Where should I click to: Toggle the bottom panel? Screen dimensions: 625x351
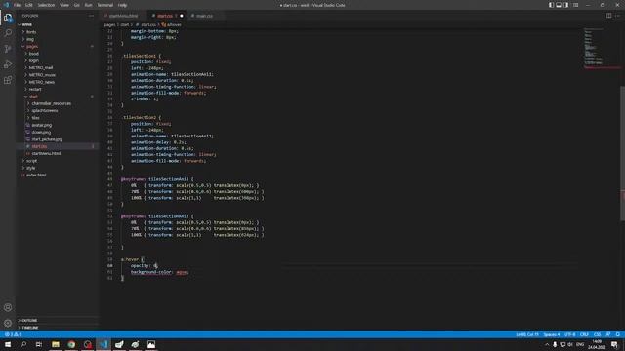coord(559,5)
